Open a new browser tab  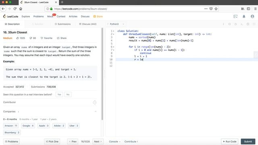pyautogui.click(x=62, y=2)
